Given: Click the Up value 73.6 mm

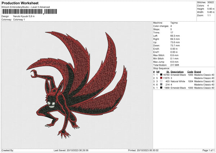Looking at the screenshot, I should pos(175,42).
